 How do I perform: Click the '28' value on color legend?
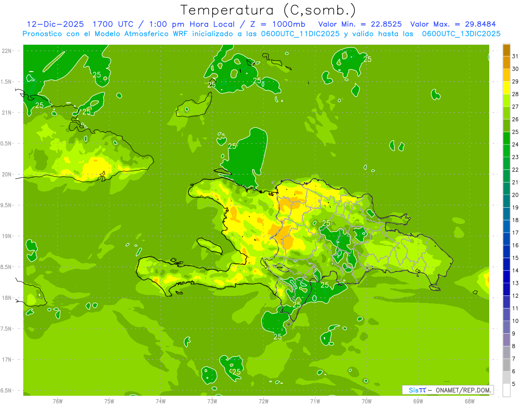coord(516,94)
